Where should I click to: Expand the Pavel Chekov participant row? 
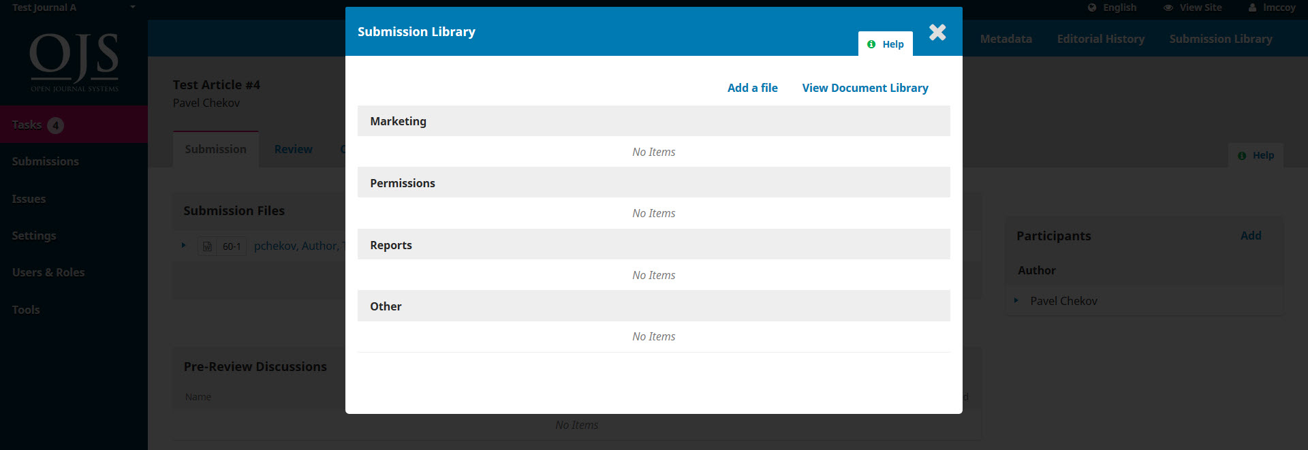point(1016,300)
